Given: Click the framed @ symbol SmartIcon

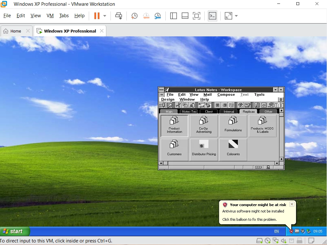Looking at the screenshot, I should coord(263,105).
